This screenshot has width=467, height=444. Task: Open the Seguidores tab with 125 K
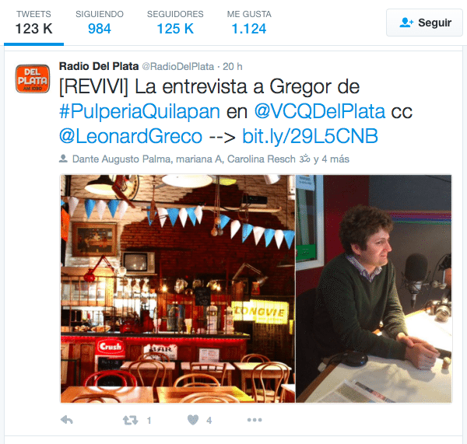point(175,23)
